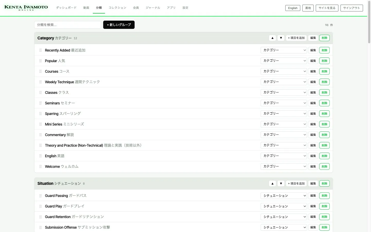371x232 pixels.
Task: Move the Situation group down with the arrow
Action: click(281, 184)
